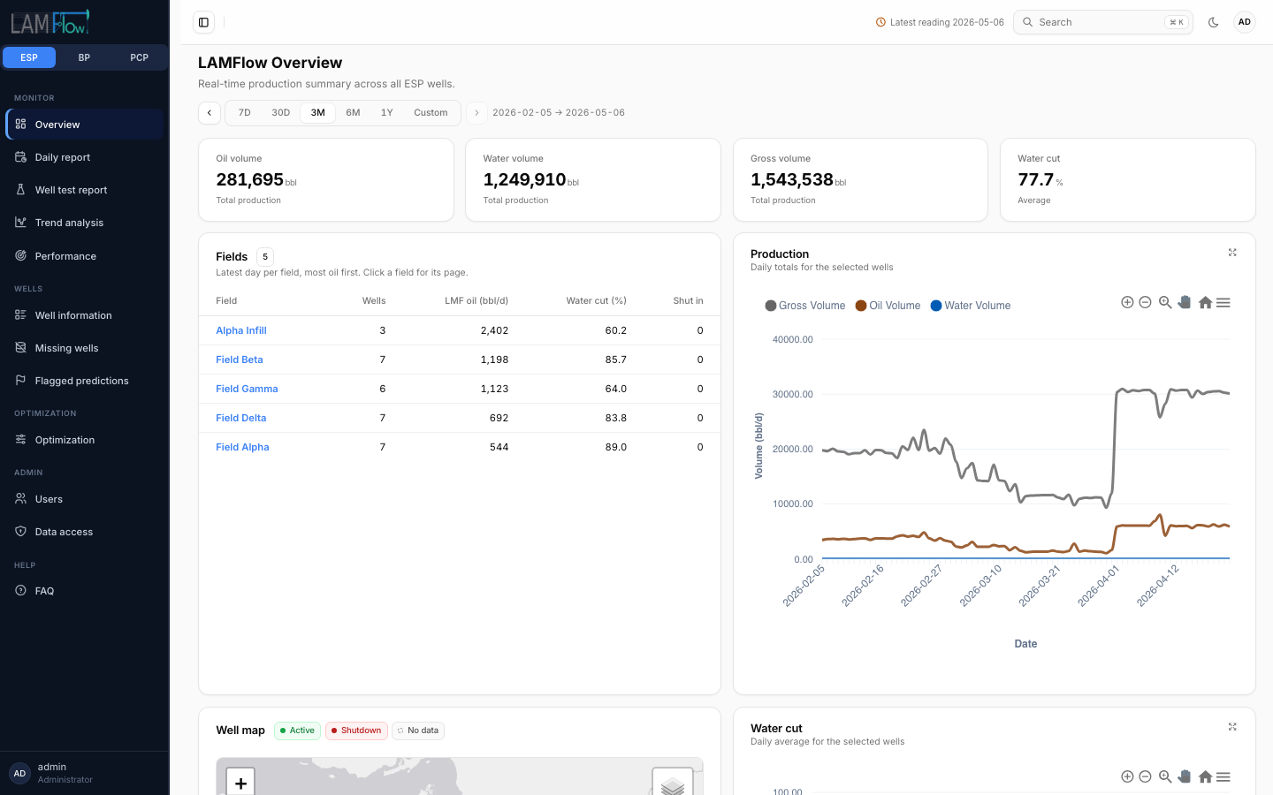The width and height of the screenshot is (1273, 795).
Task: Open Production chart hamburger menu
Action: (1223, 302)
